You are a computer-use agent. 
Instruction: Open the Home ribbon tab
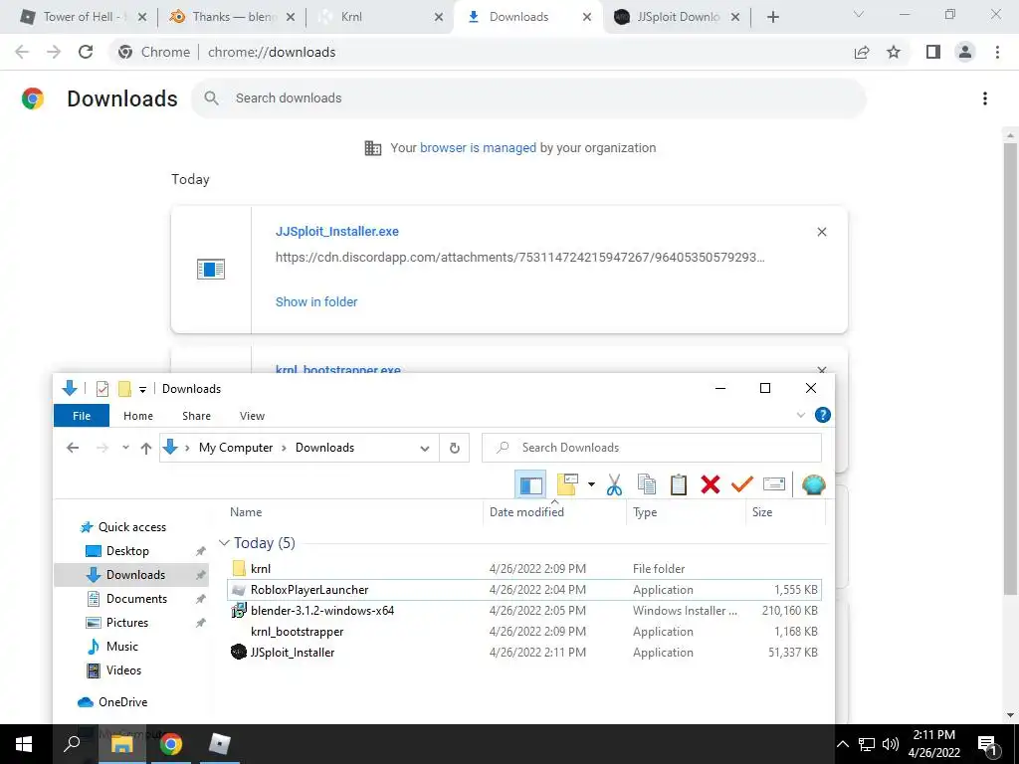(138, 416)
